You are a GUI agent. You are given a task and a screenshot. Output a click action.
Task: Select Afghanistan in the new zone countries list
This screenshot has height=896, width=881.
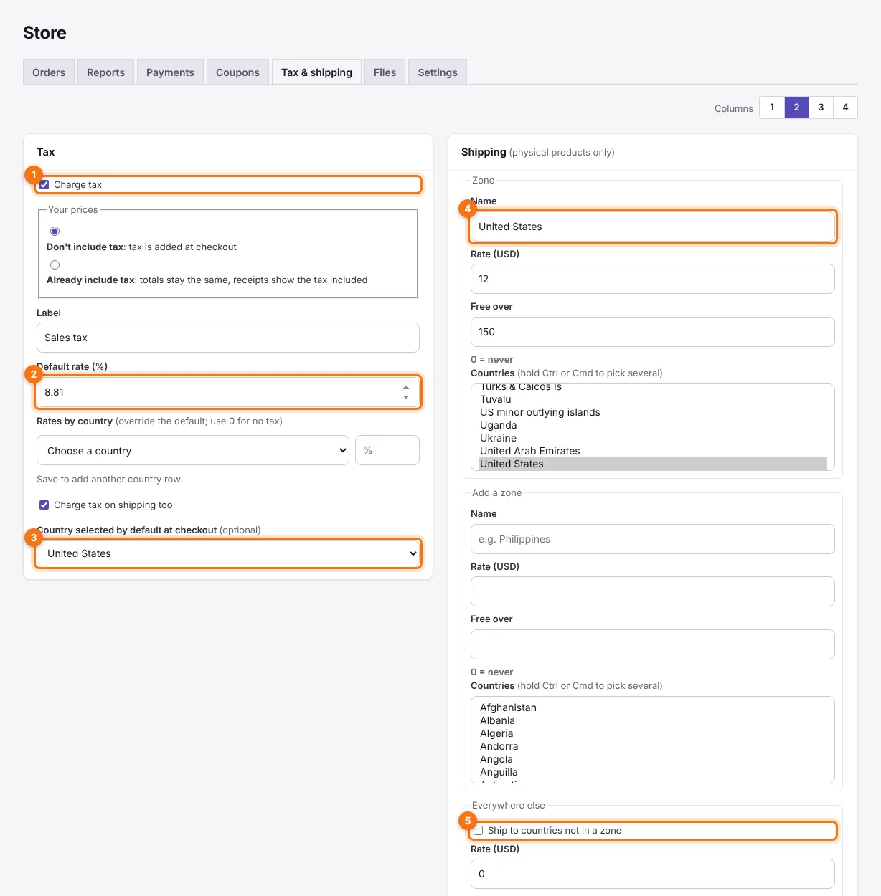click(653, 707)
